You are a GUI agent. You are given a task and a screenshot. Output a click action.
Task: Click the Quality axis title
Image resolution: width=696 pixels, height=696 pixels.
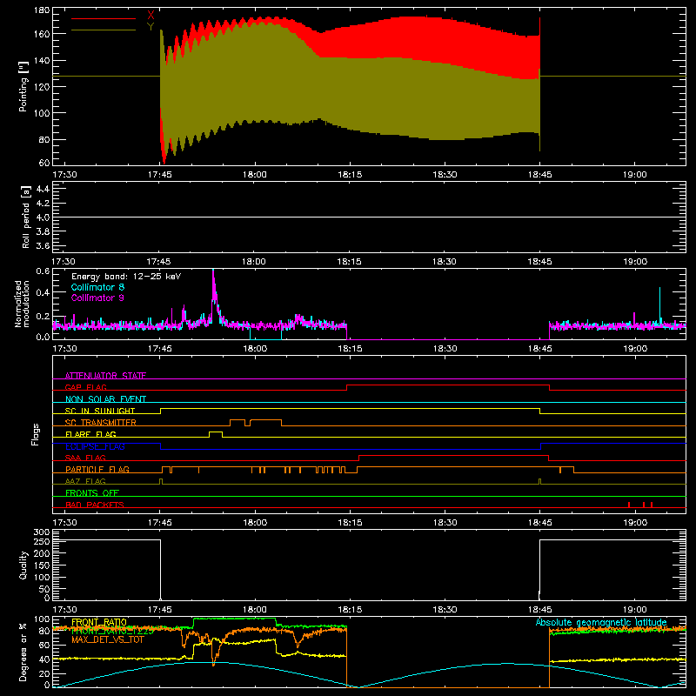click(x=23, y=565)
